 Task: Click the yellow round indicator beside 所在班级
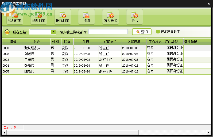[7, 32]
